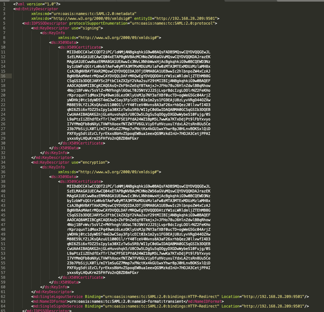The width and height of the screenshot is (324, 312).
Task: Click the entityID attribute name on line 4
Action: [x=143, y=18]
